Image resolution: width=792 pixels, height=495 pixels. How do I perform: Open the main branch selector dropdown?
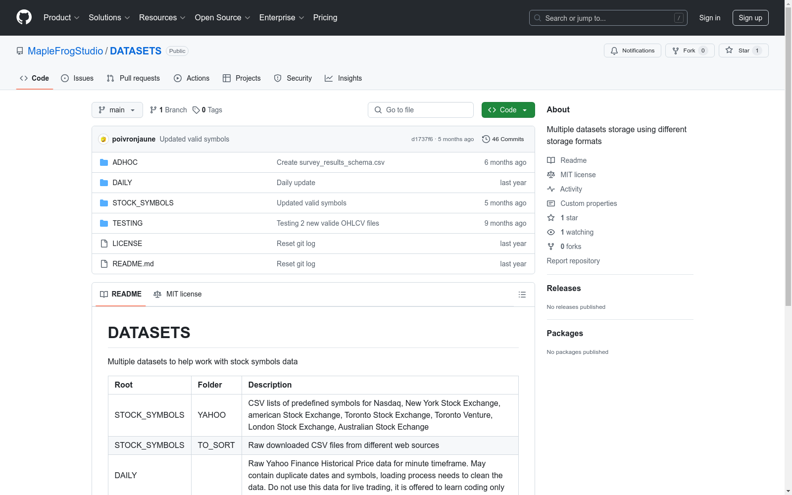pos(117,110)
